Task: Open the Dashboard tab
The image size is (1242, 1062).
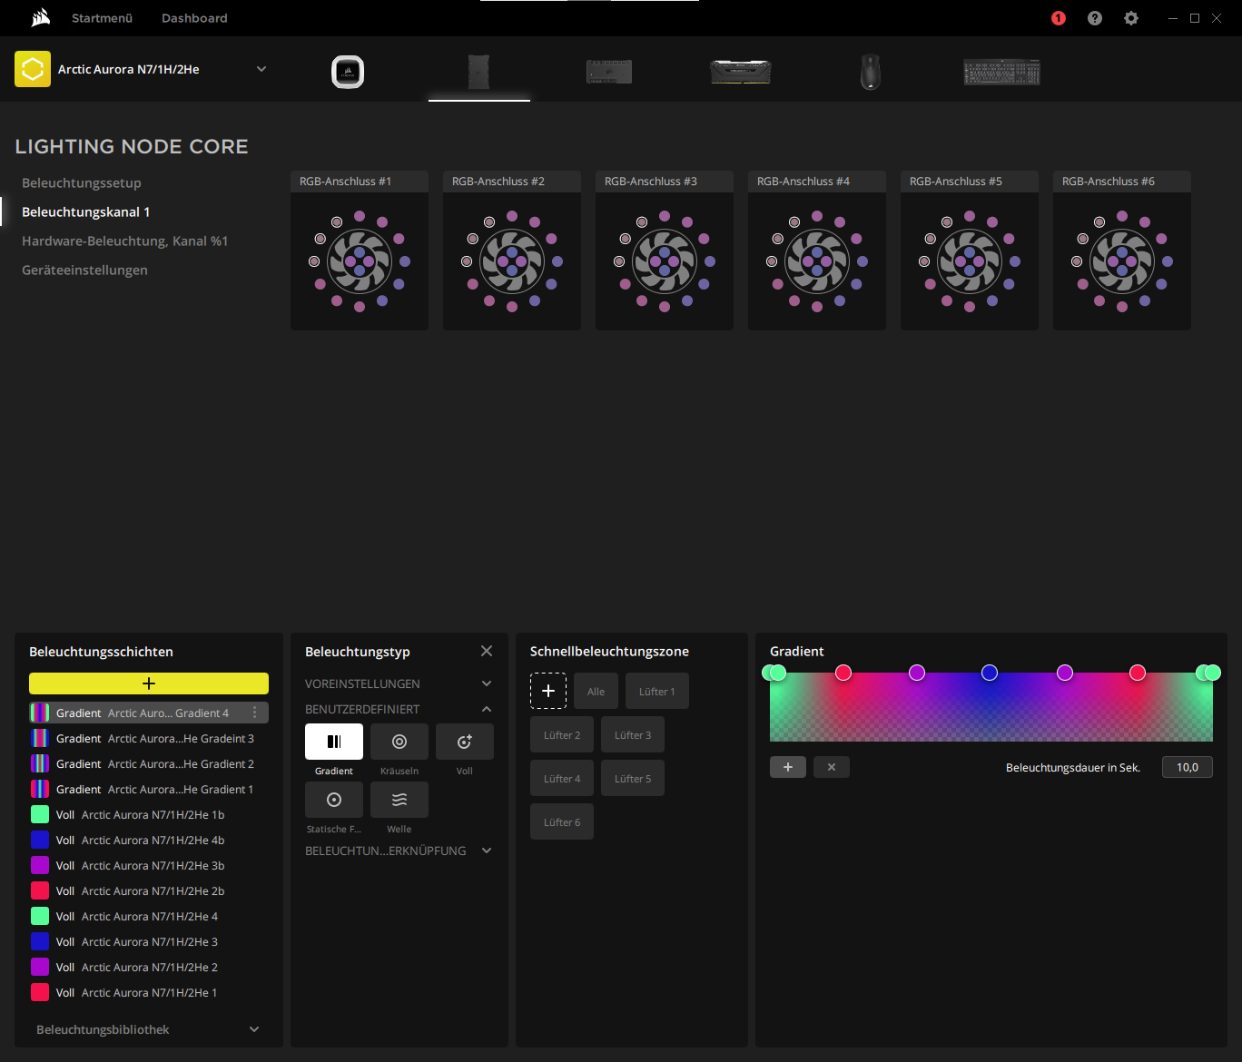Action: click(x=194, y=18)
